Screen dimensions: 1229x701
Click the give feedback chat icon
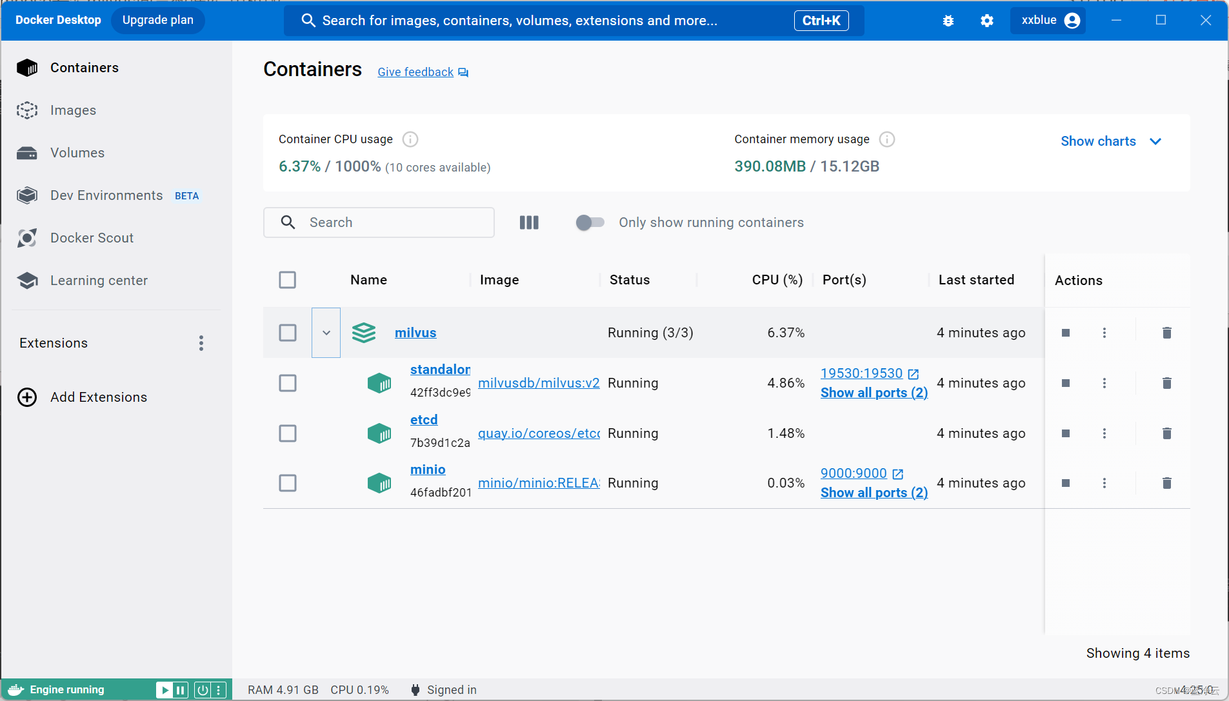point(463,72)
